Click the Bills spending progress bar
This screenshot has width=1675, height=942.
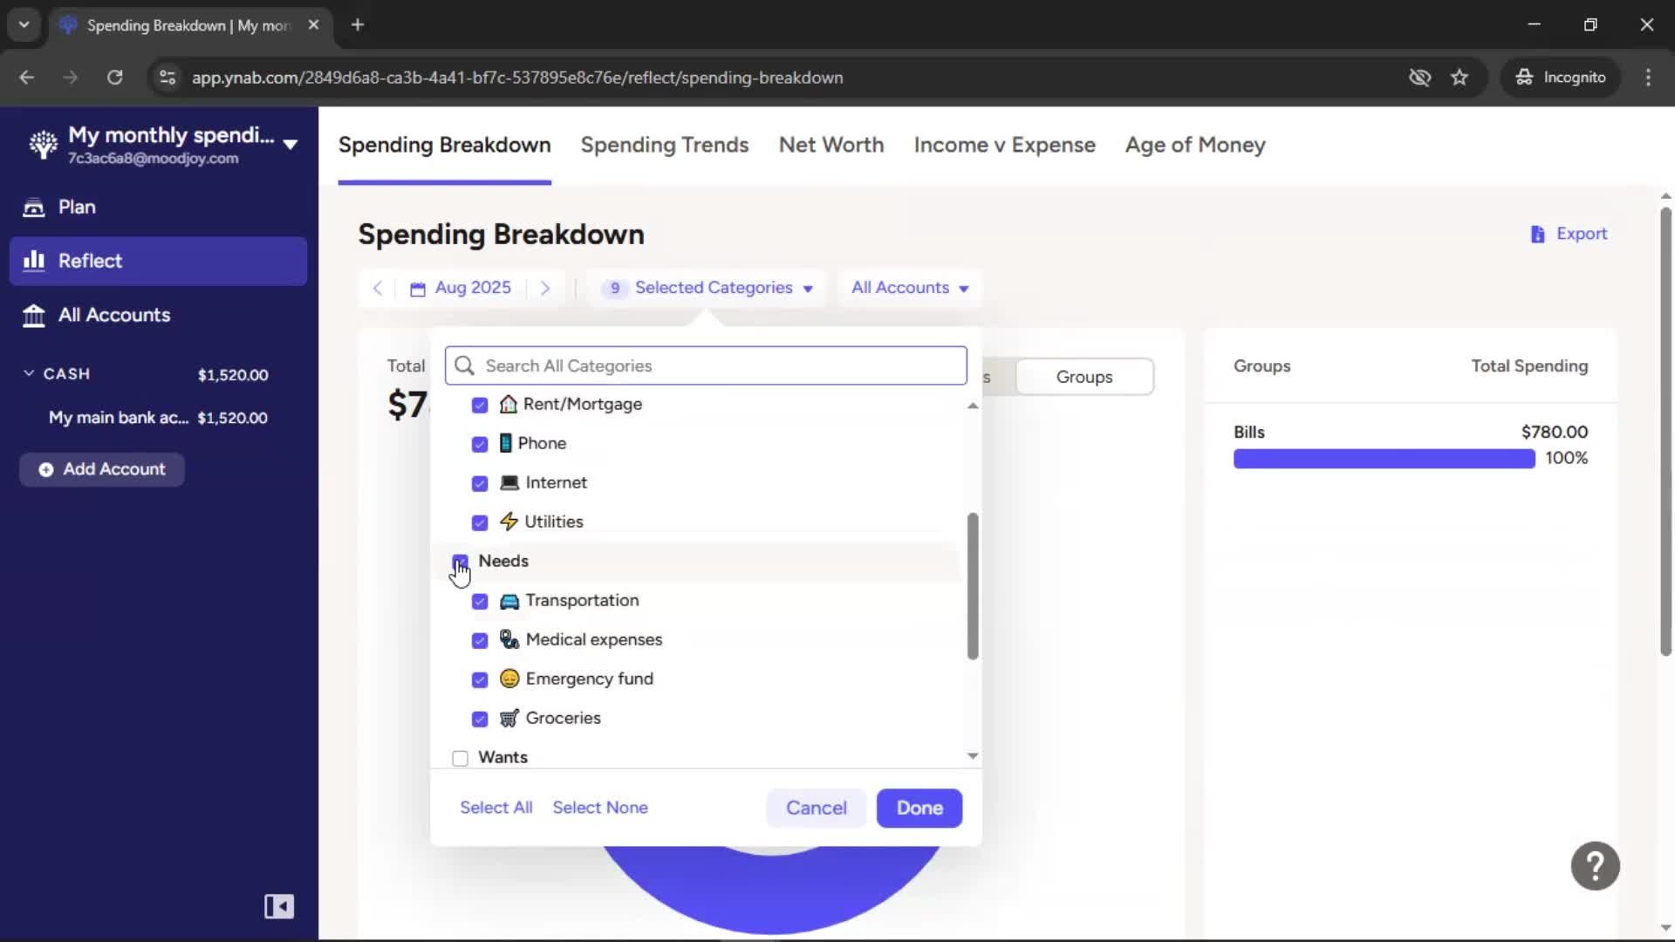click(x=1384, y=459)
